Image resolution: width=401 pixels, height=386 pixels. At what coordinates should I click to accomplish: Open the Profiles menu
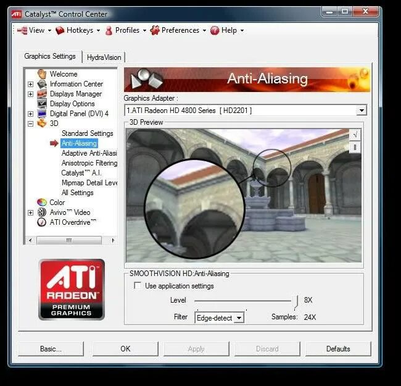[127, 30]
